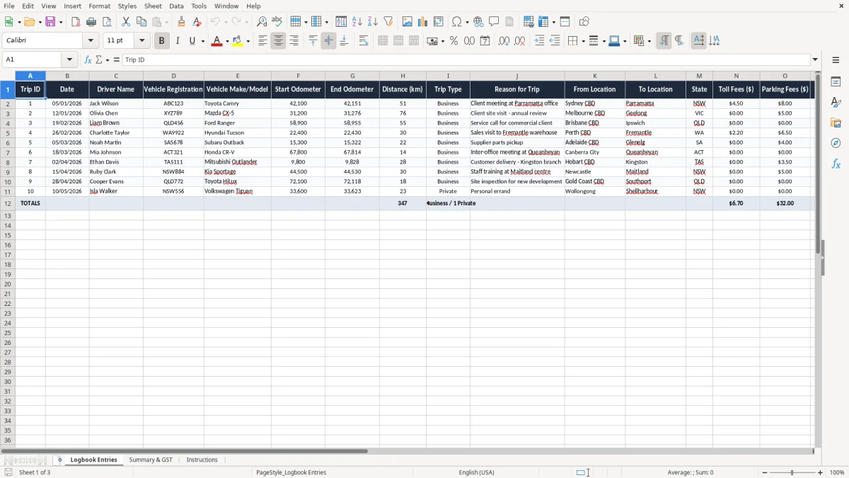Click the formula input line
Screen dimensions: 849x478
pos(466,60)
